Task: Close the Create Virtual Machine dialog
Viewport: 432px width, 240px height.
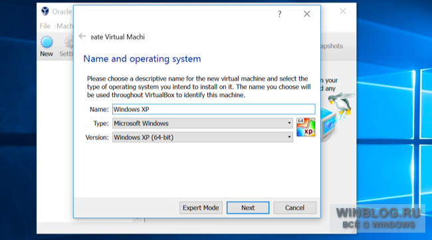Action: tap(306, 14)
